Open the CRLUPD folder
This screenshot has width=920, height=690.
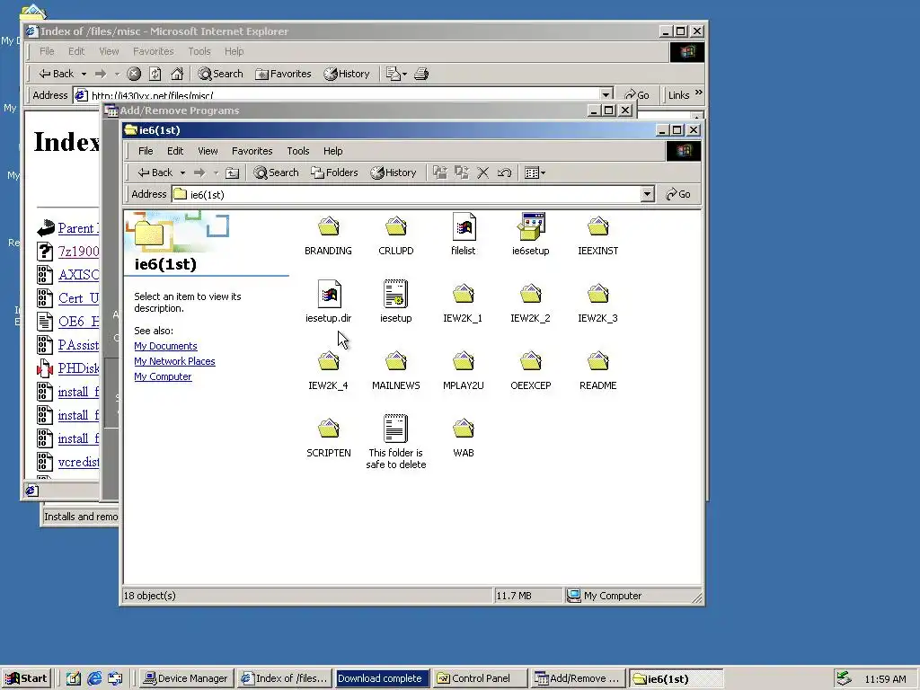pyautogui.click(x=395, y=234)
